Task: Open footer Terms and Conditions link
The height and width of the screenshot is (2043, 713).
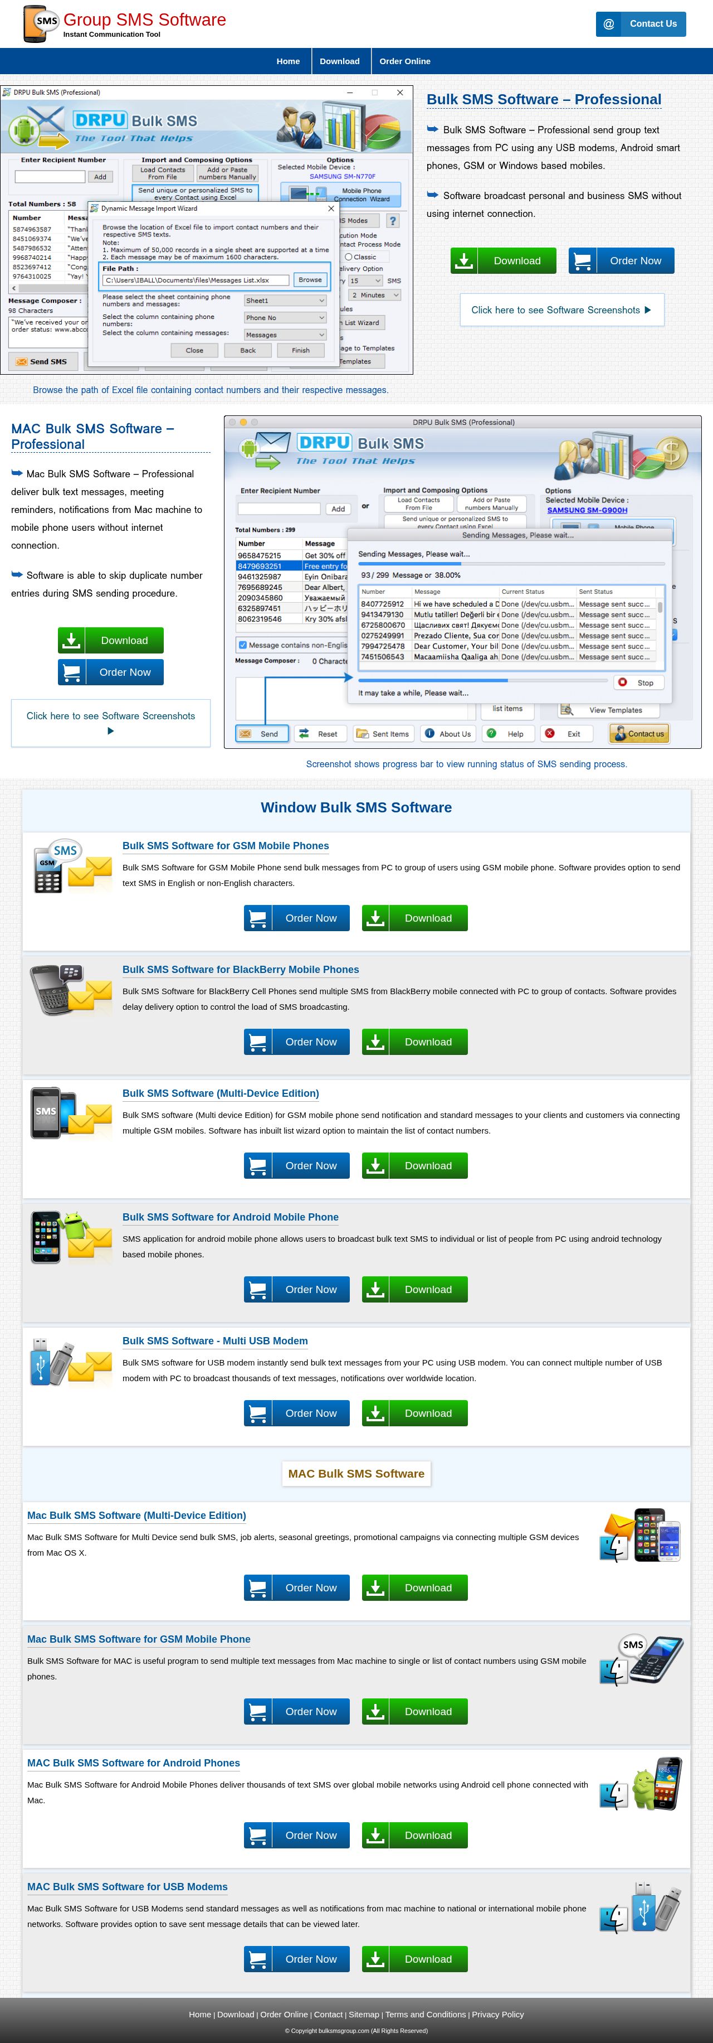Action: coord(426,2013)
